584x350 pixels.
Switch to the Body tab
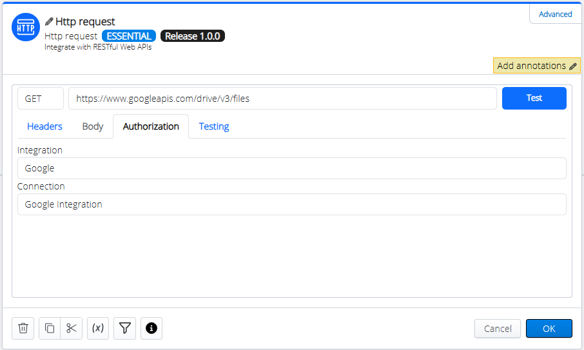pyautogui.click(x=92, y=126)
